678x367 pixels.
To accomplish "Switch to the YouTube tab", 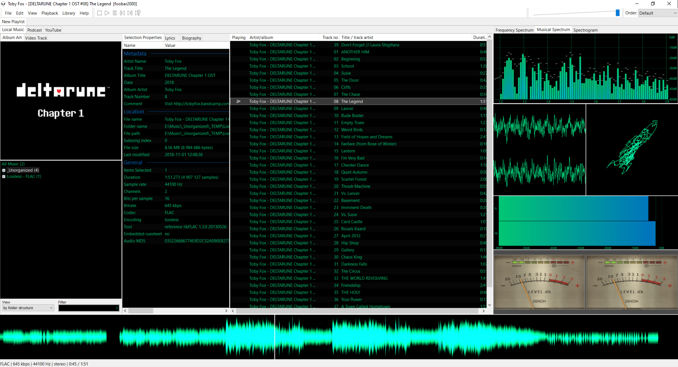I will tap(53, 30).
